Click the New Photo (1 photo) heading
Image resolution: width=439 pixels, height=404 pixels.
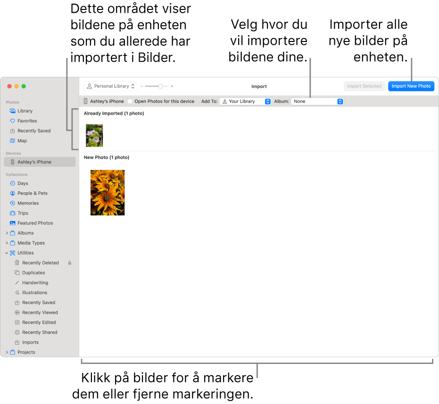pyautogui.click(x=107, y=157)
